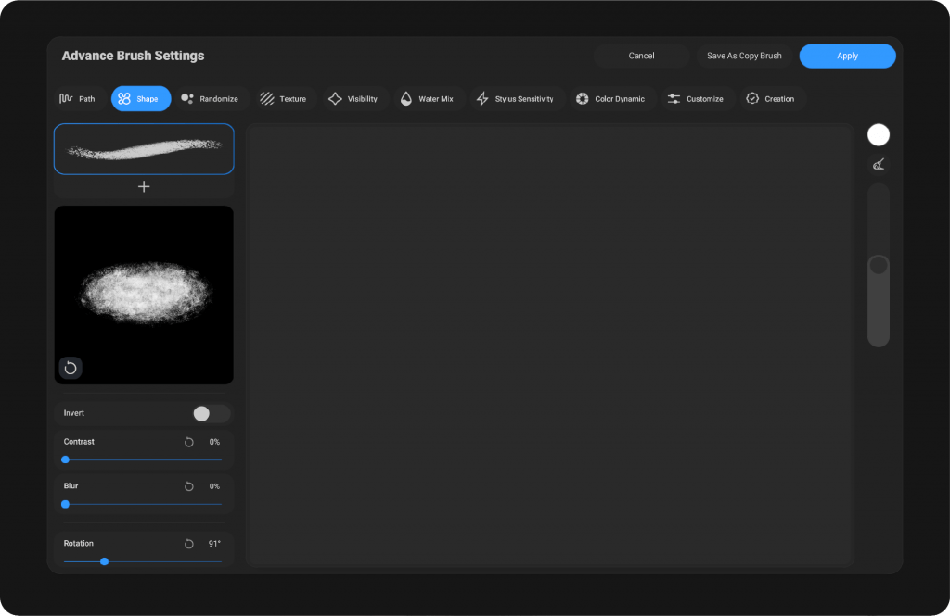Click the white color swatch
This screenshot has width=950, height=616.
point(879,135)
